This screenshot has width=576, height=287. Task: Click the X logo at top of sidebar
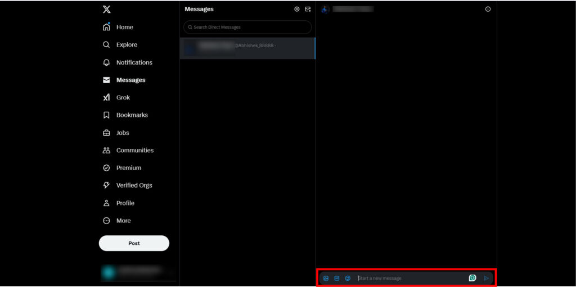pos(107,9)
